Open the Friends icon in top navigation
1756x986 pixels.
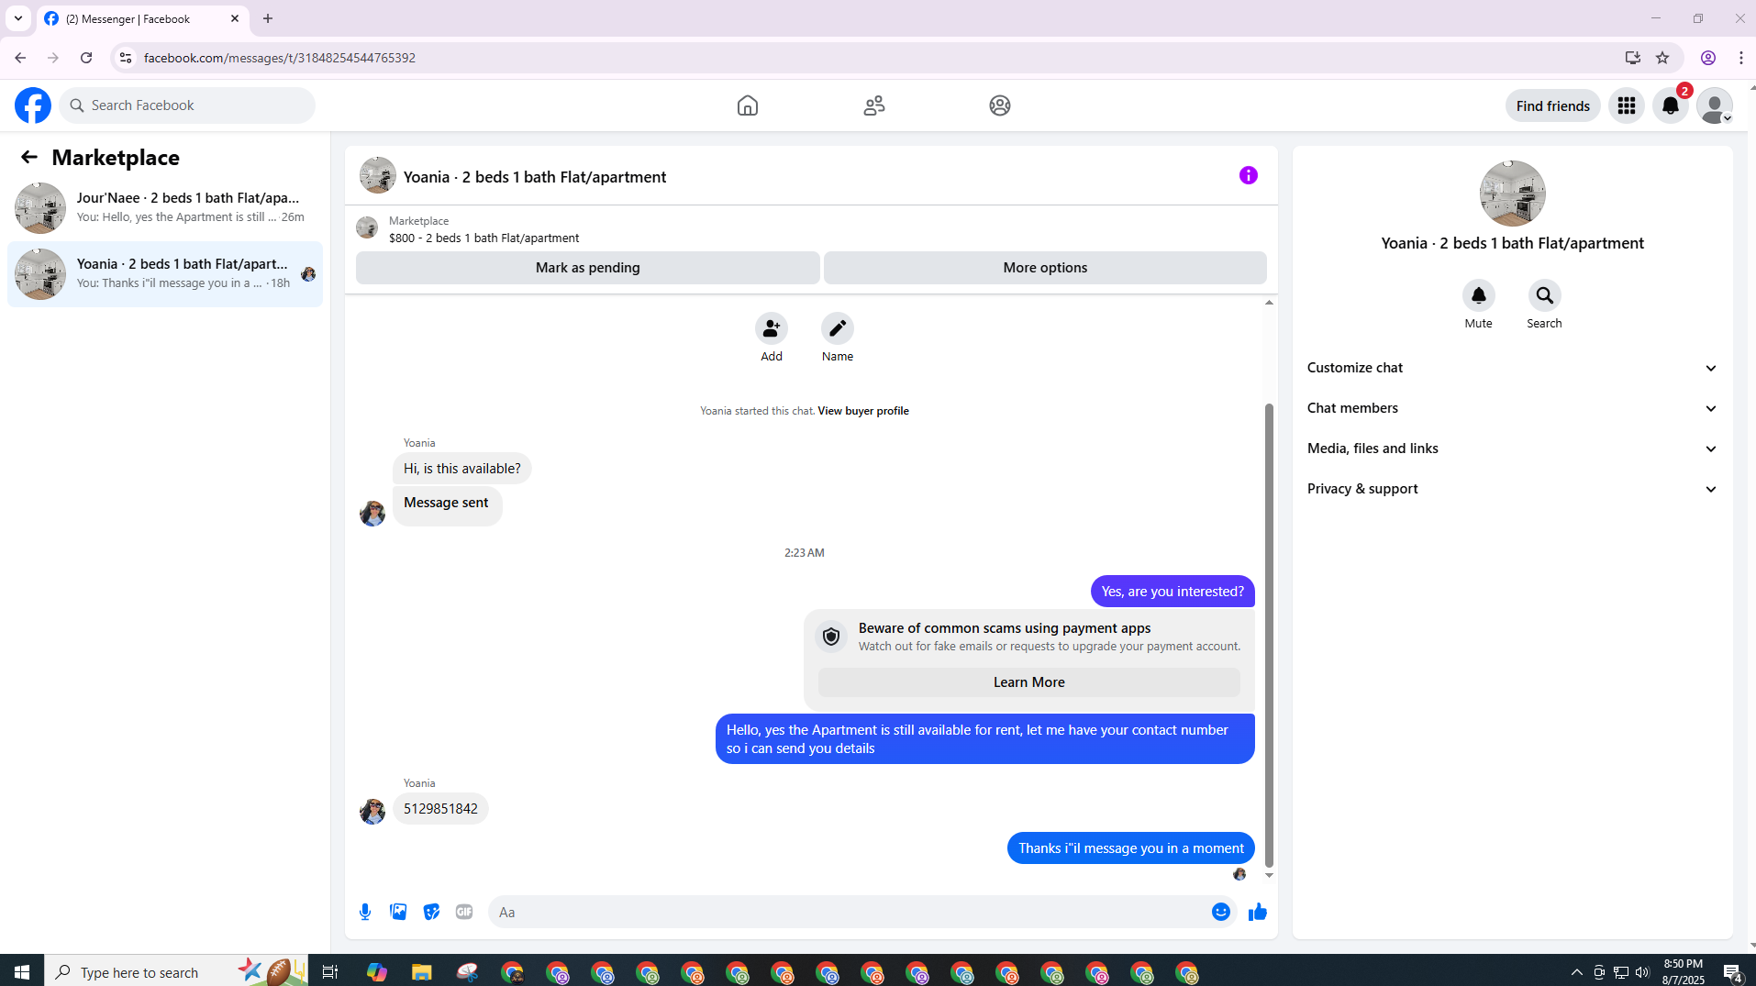coord(874,105)
